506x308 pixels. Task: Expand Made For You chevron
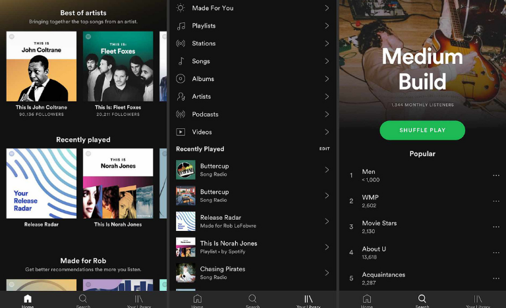click(327, 8)
